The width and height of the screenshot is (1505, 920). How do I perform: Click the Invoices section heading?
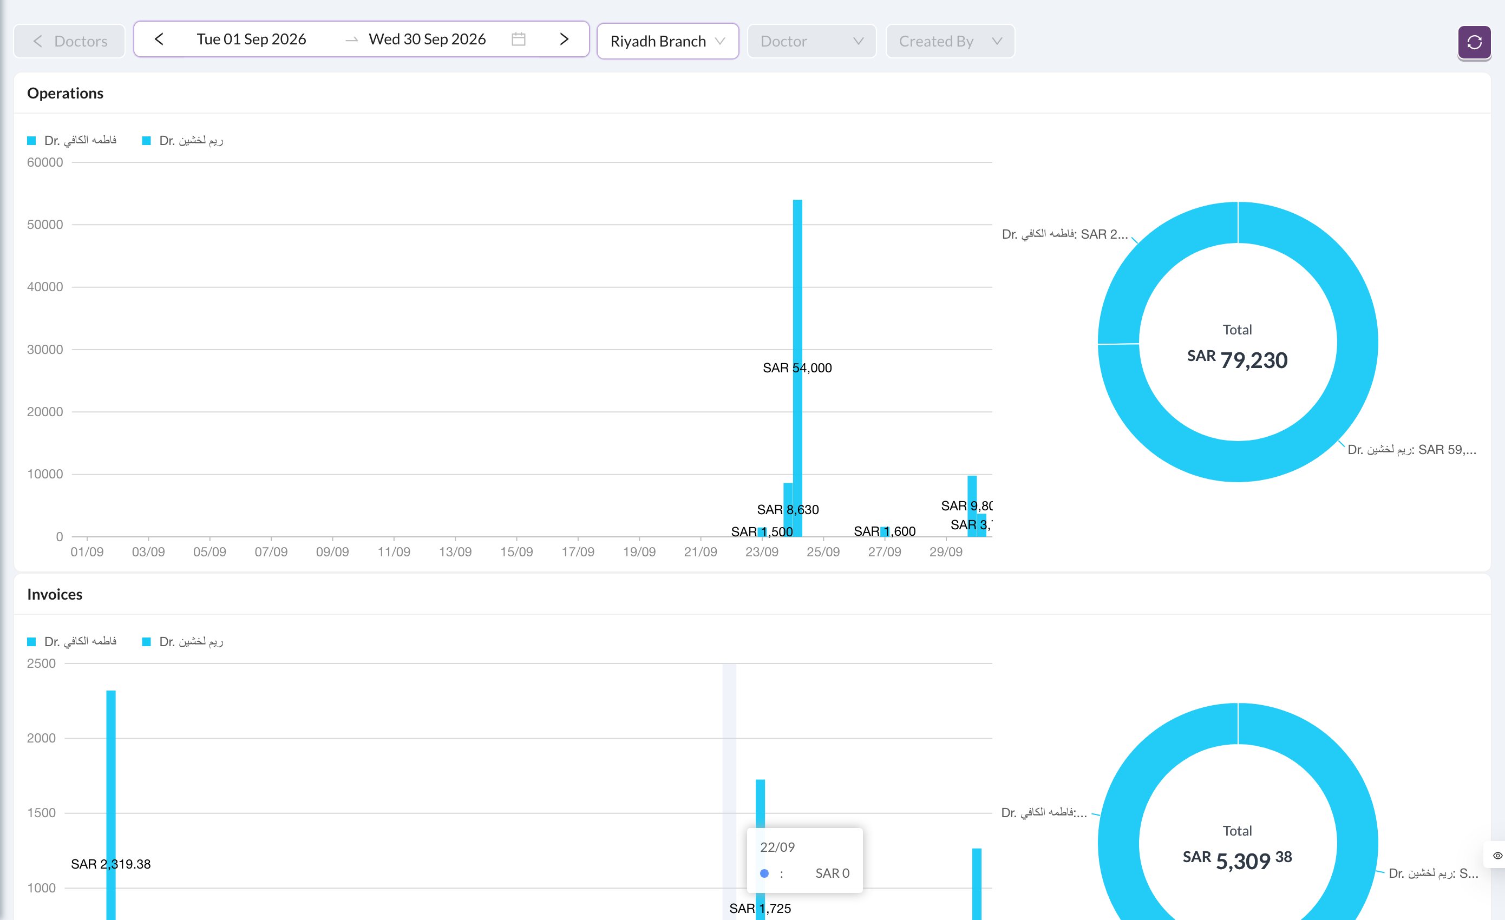coord(55,595)
